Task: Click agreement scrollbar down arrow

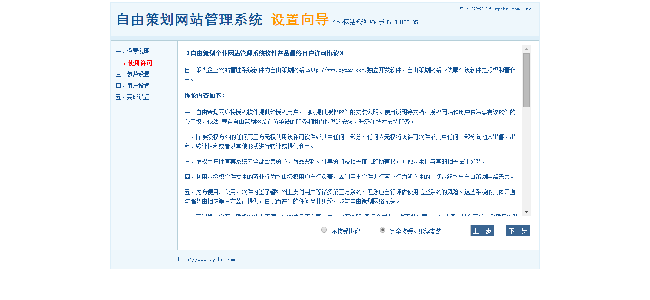Action: point(526,212)
